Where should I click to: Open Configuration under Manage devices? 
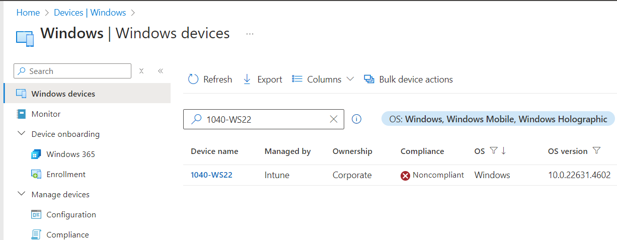coord(71,214)
